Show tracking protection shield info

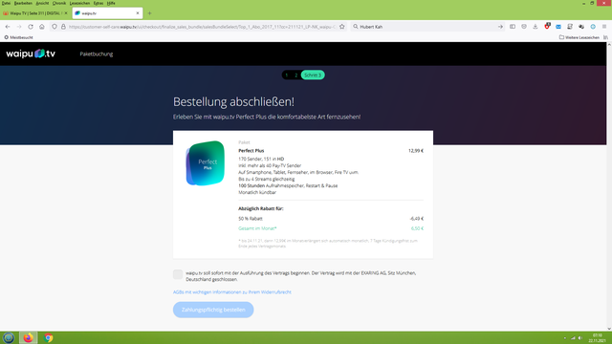point(55,27)
